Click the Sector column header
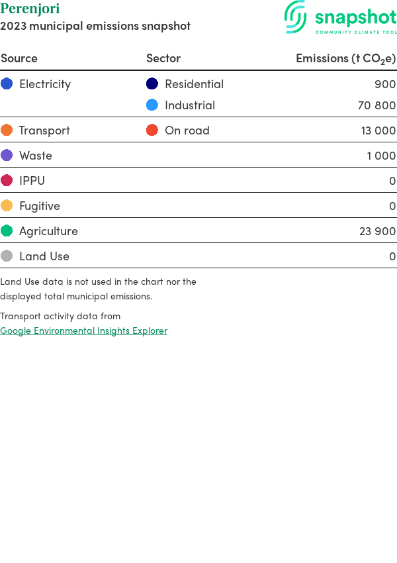Image resolution: width=397 pixels, height=563 pixels. tap(163, 58)
